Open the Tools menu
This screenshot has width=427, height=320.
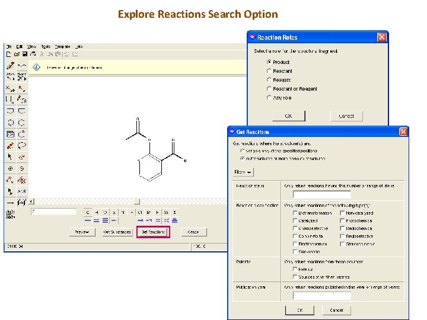[46, 47]
